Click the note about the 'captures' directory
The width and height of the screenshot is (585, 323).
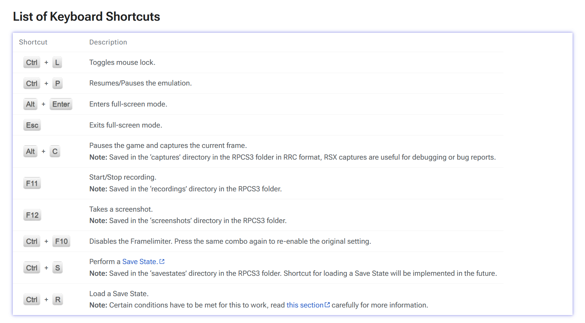293,157
